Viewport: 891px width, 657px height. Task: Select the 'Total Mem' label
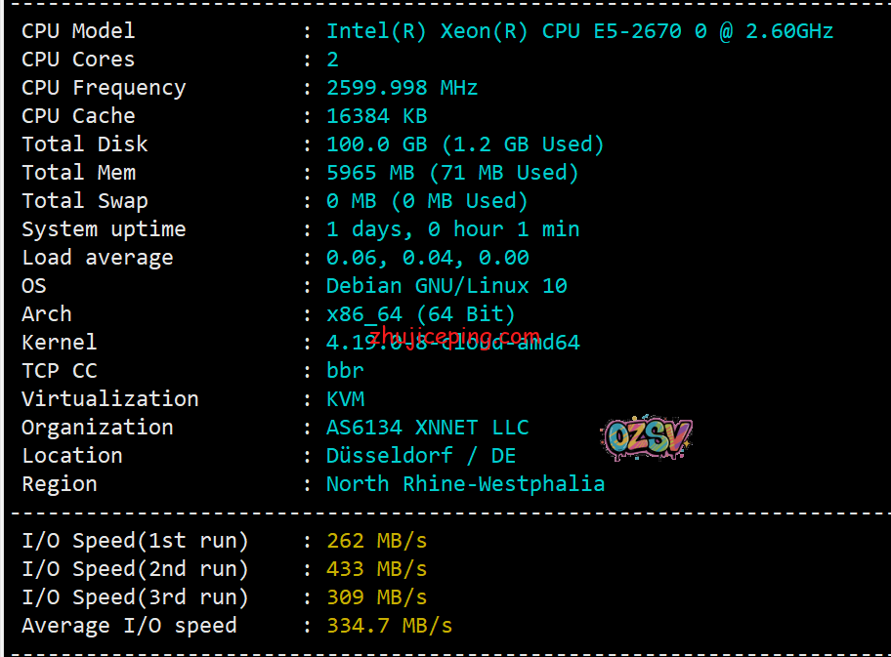[78, 173]
